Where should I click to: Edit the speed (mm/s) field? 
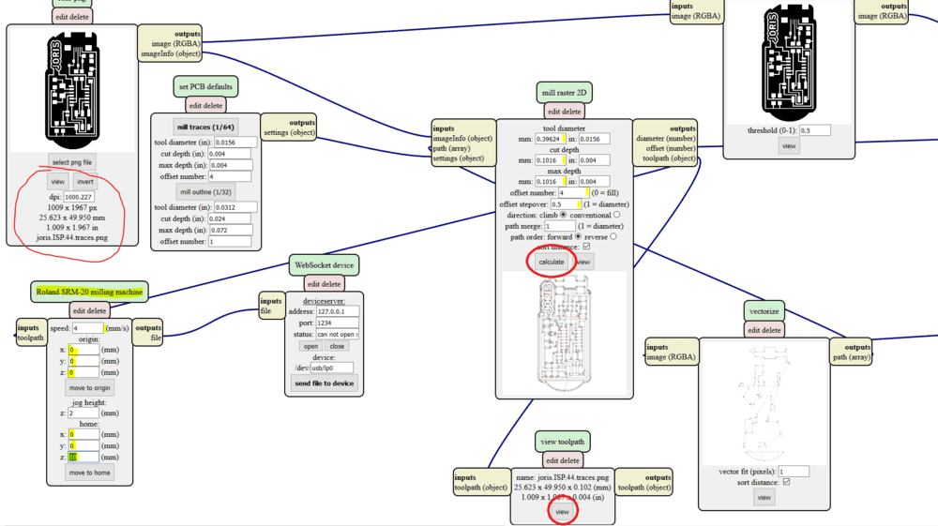(x=88, y=328)
